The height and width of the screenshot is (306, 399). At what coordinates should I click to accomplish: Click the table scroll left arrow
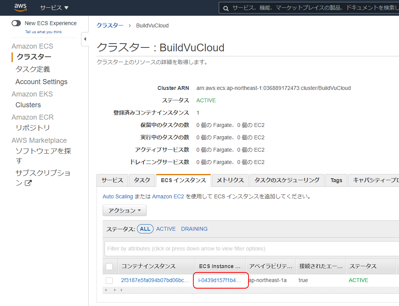[x=106, y=290]
